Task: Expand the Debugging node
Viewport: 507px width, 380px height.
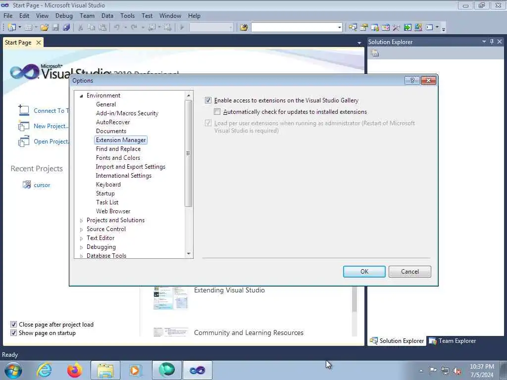Action: coord(81,247)
